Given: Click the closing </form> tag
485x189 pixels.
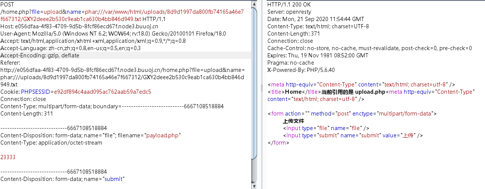Looking at the screenshot, I should pyautogui.click(x=278, y=143).
